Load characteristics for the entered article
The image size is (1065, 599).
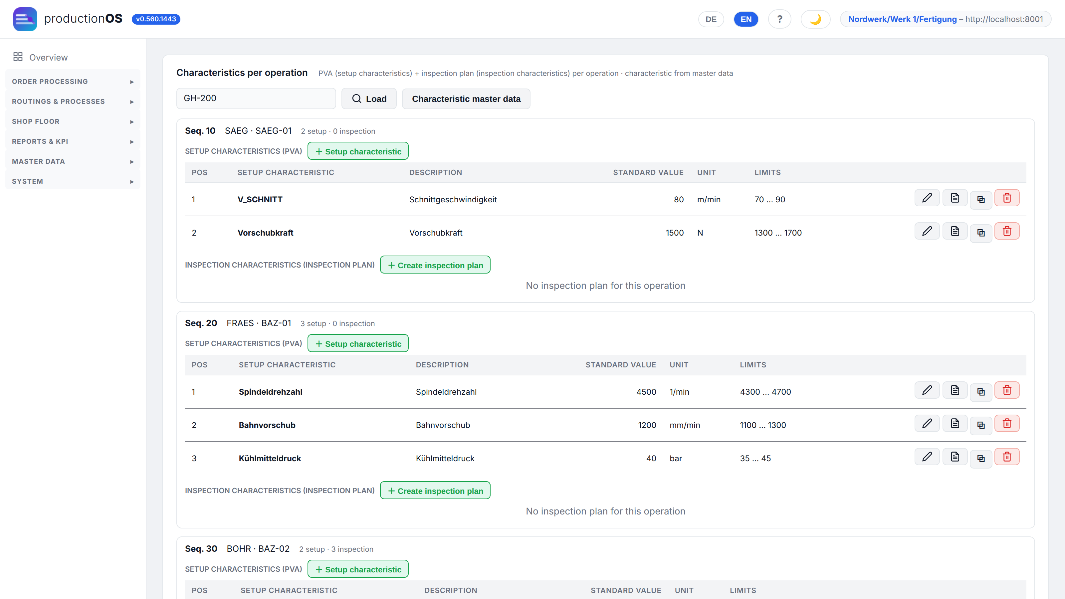369,99
